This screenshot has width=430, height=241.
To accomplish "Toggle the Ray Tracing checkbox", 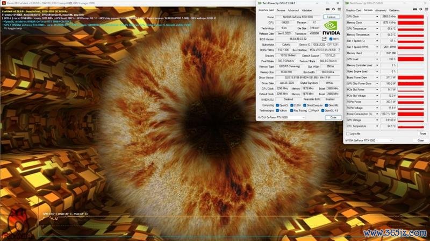I will 292,111.
